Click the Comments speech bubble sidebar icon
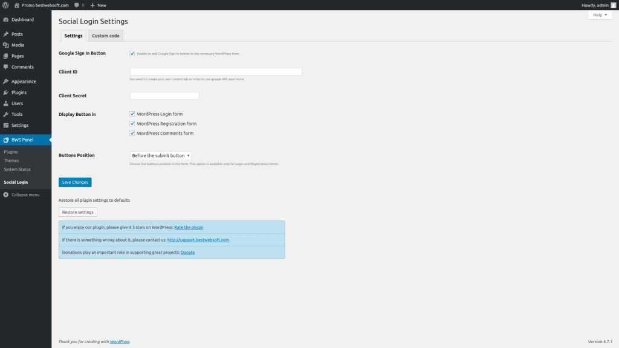Image resolution: width=619 pixels, height=348 pixels. pos(6,67)
